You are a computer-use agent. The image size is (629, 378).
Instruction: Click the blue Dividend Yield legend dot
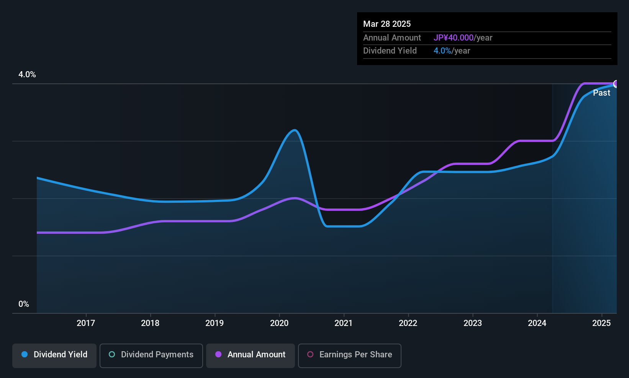coord(25,355)
